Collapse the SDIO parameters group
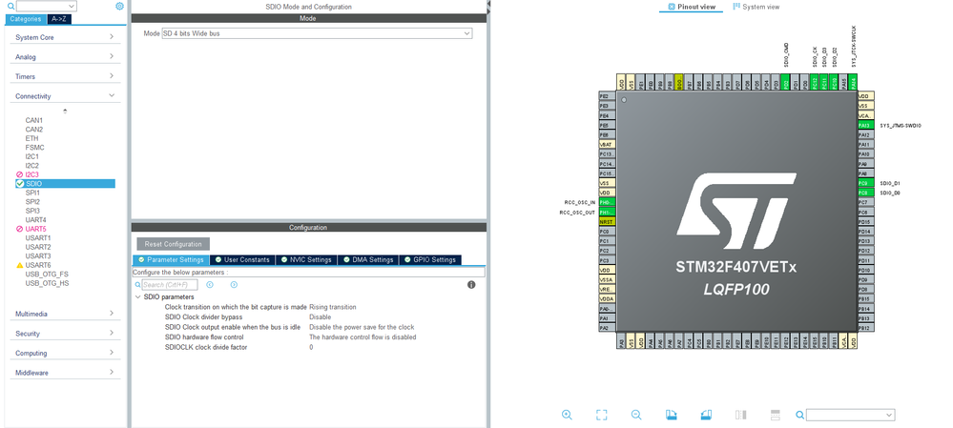Image resolution: width=953 pixels, height=428 pixels. [x=138, y=296]
